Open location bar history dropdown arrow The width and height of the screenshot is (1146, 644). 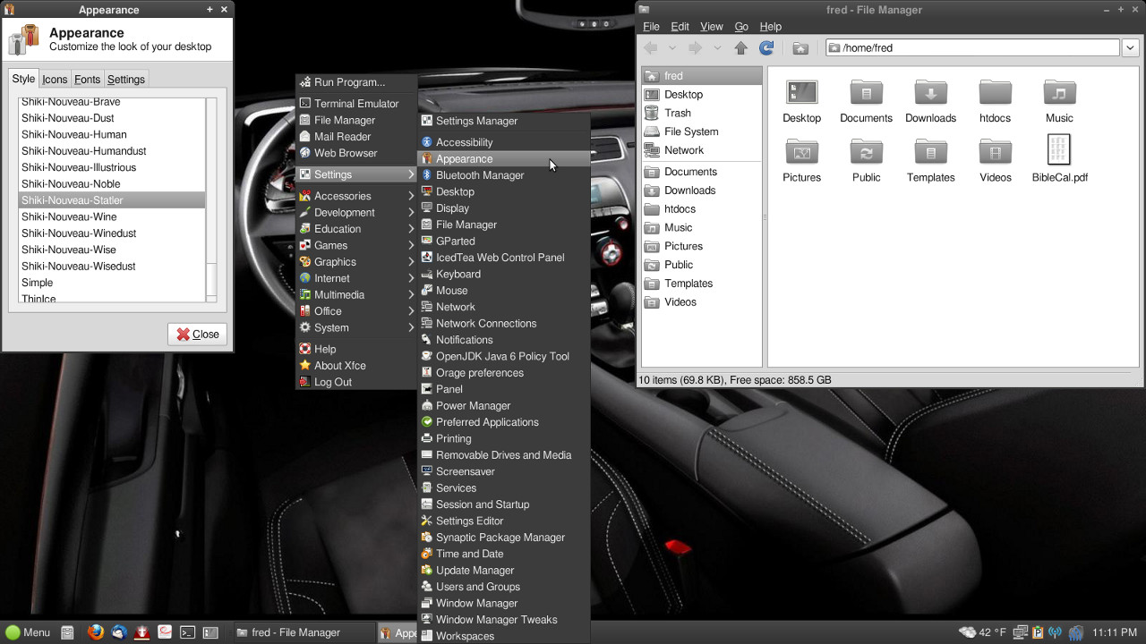[1130, 48]
